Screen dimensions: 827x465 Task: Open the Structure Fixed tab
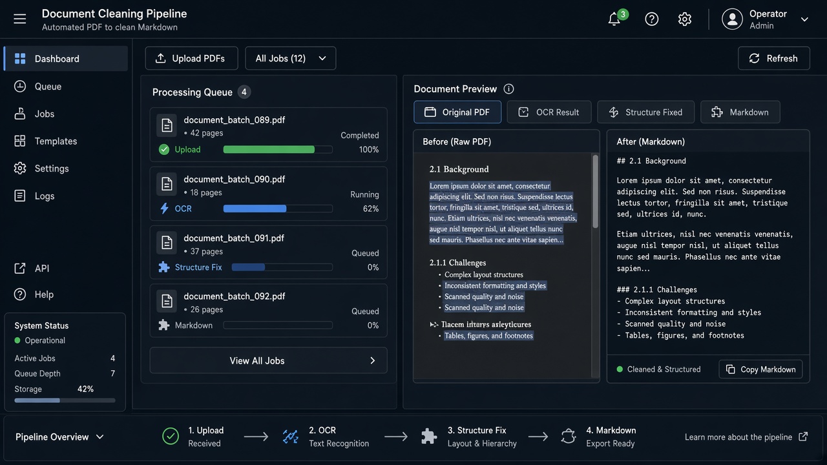pyautogui.click(x=645, y=112)
